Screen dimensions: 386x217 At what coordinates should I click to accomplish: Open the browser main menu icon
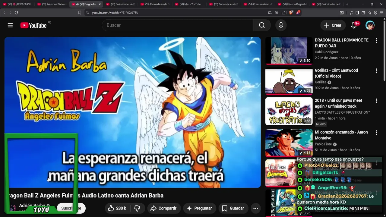(x=381, y=13)
